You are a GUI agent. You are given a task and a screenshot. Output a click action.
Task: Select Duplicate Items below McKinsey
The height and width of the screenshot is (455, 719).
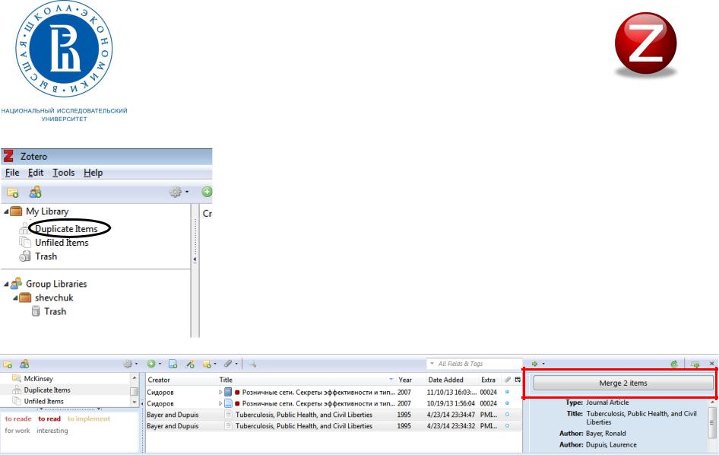pyautogui.click(x=47, y=390)
